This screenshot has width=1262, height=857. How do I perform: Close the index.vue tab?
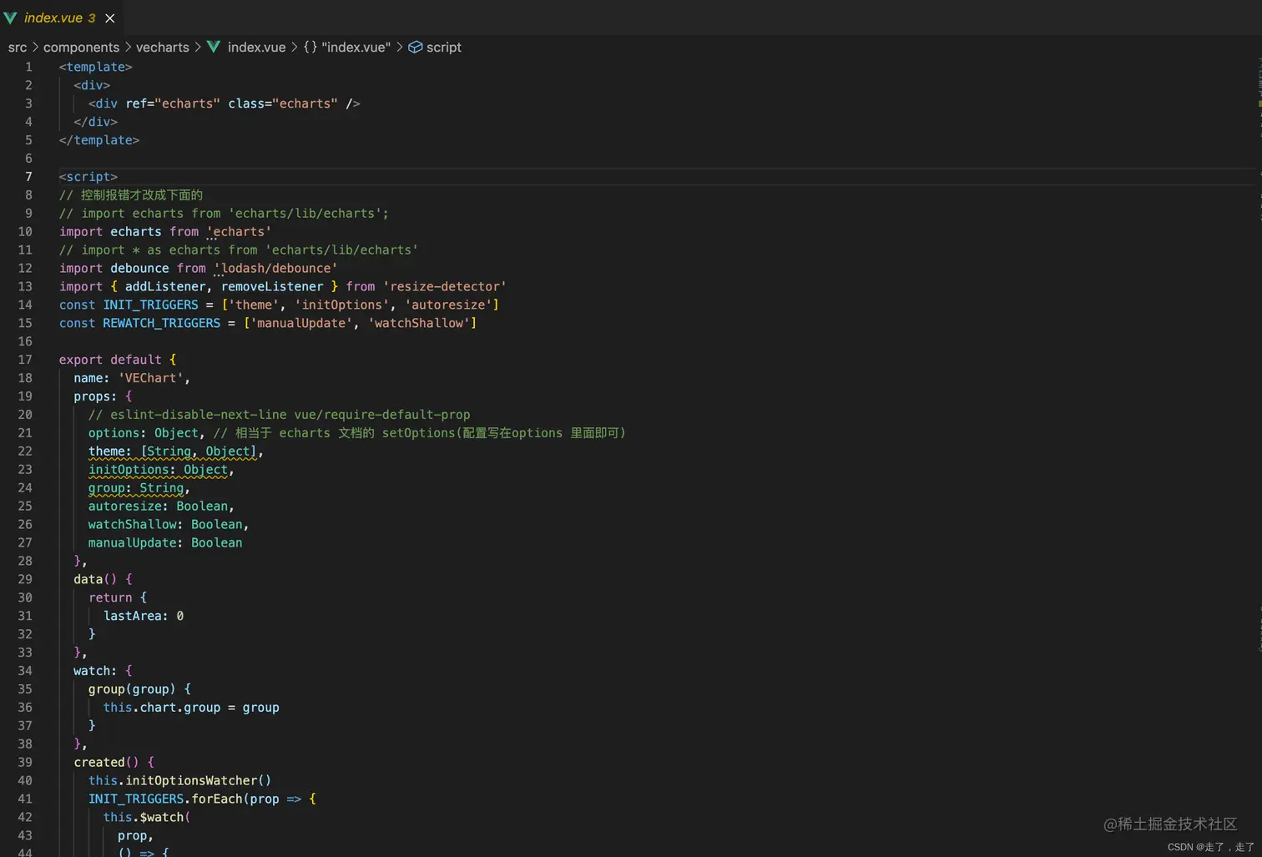point(110,18)
